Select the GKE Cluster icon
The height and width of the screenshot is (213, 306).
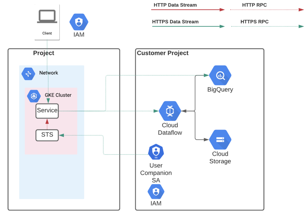(x=34, y=95)
